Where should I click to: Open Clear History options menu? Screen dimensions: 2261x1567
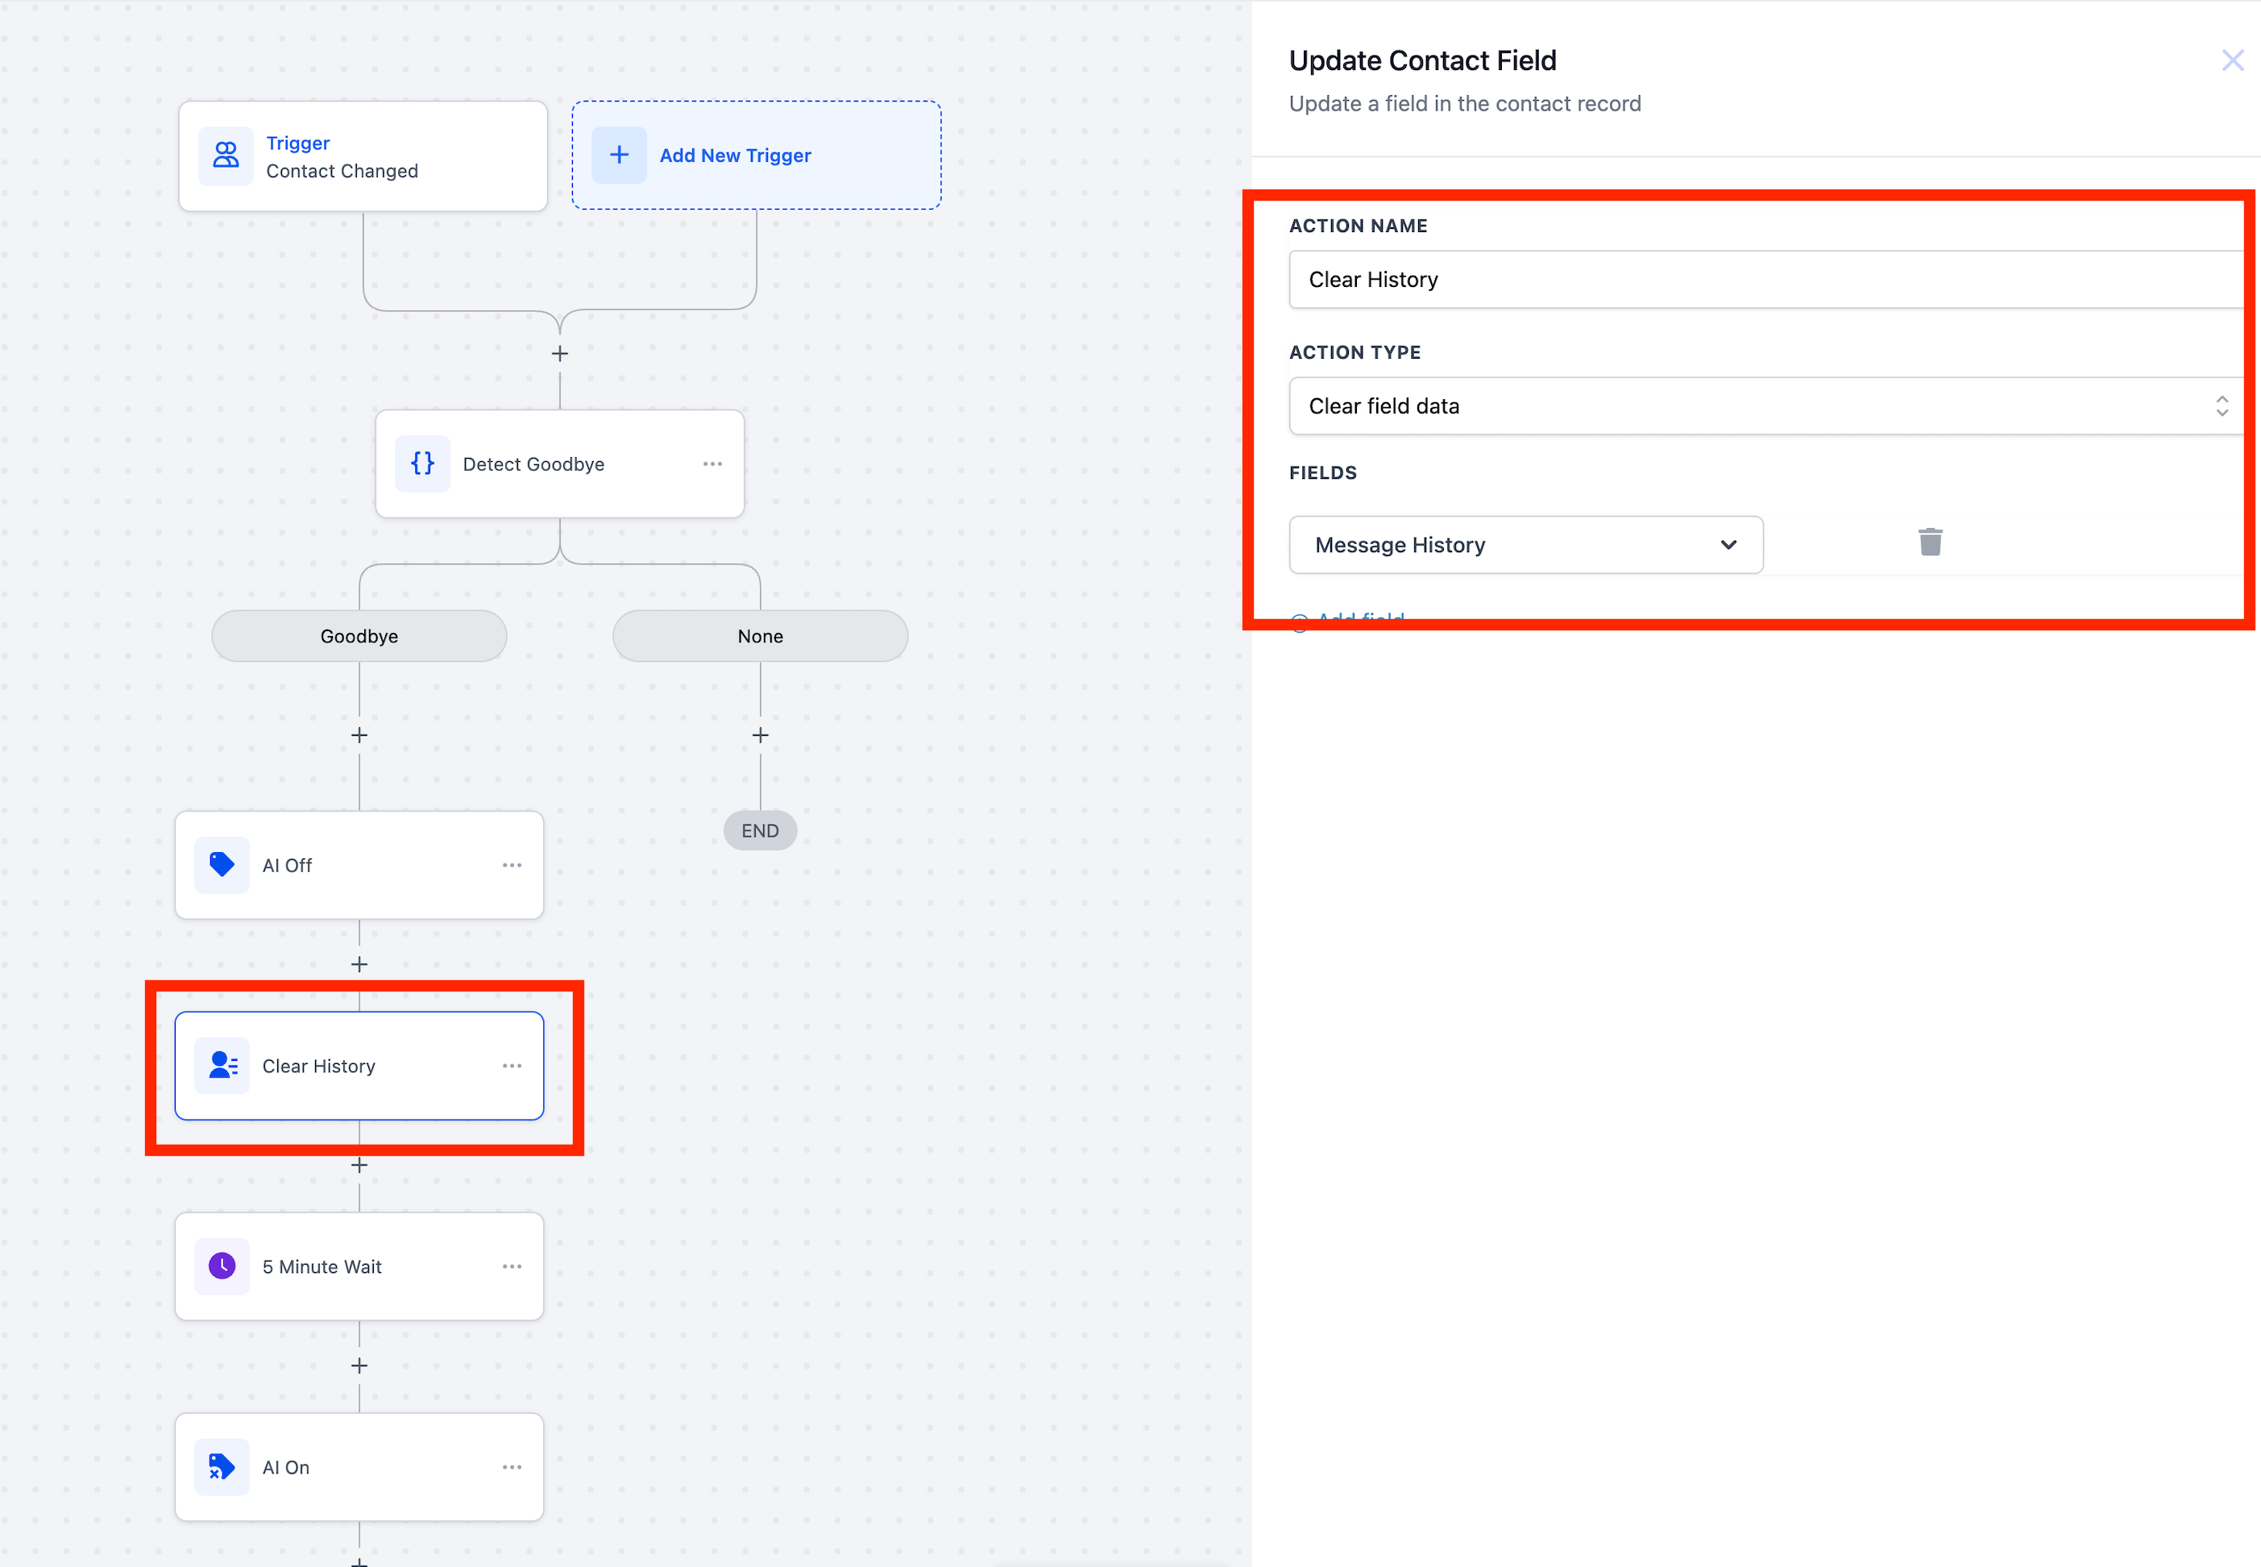(512, 1066)
